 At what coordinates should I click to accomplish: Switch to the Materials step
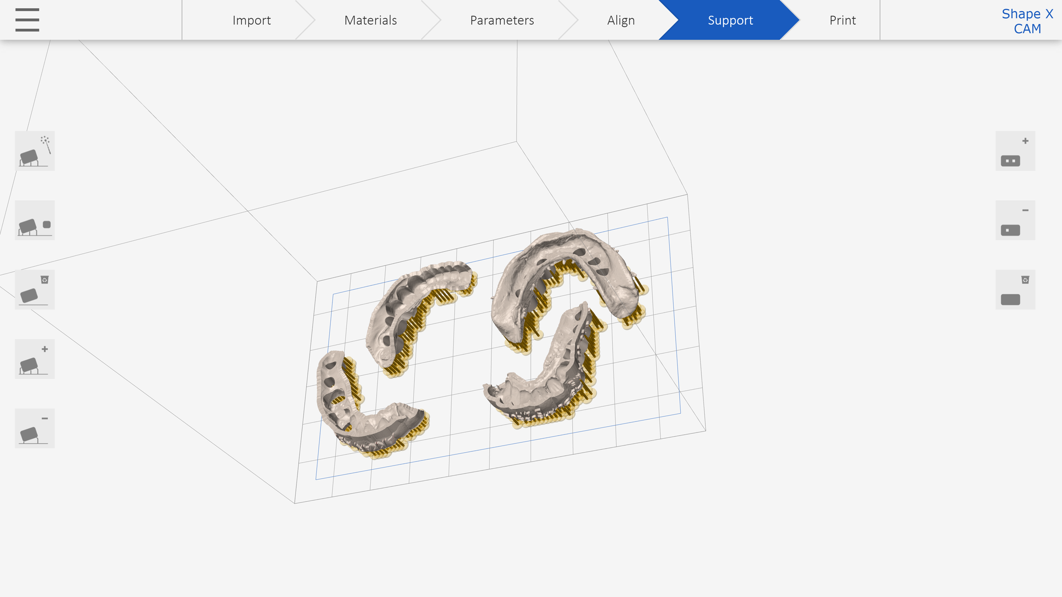tap(370, 20)
